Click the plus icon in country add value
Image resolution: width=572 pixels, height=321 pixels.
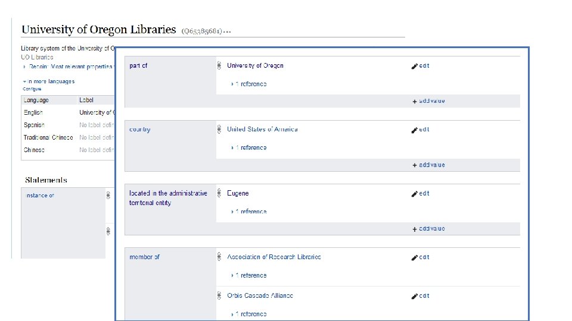pos(415,165)
